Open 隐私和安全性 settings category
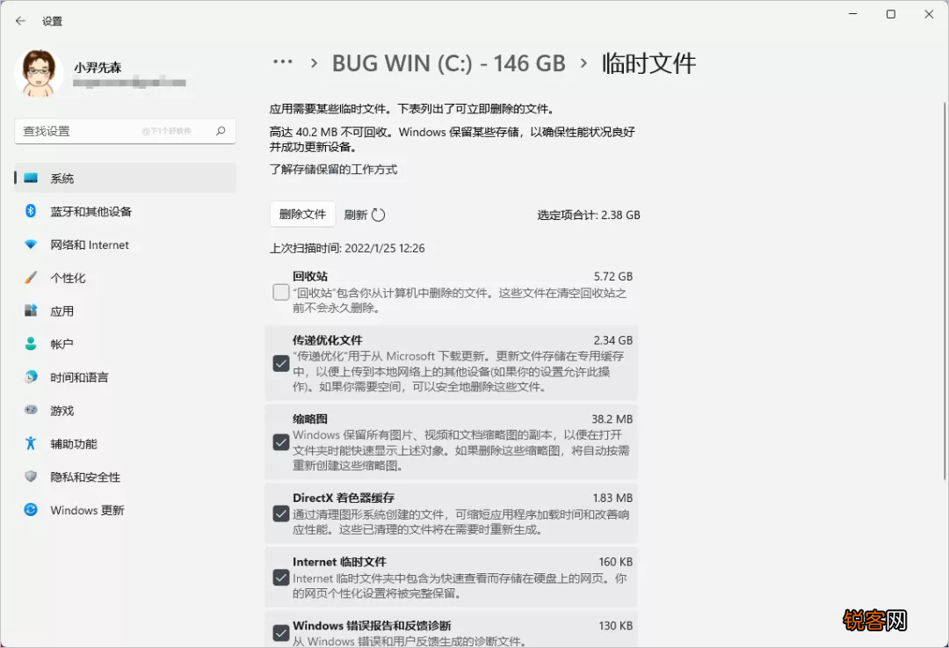Image resolution: width=949 pixels, height=648 pixels. point(126,477)
